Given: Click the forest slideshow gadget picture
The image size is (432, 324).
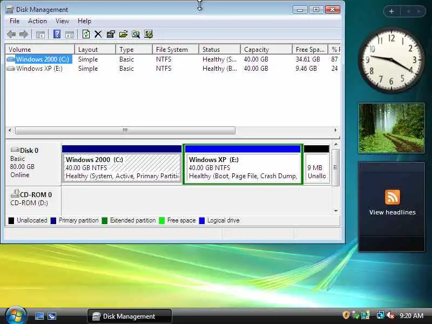Looking at the screenshot, I should [x=391, y=128].
